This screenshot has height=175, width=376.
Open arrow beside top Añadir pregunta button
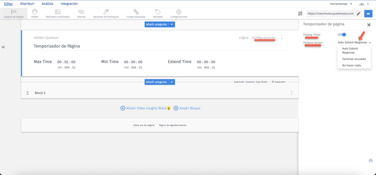(x=172, y=24)
